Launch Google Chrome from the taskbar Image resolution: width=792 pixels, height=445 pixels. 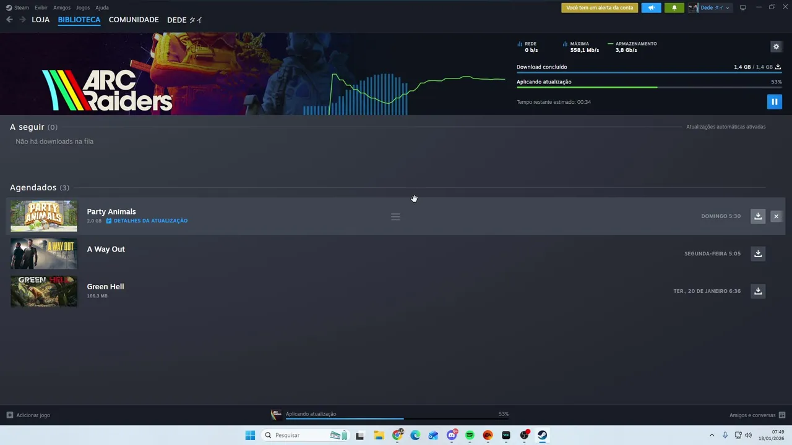(x=397, y=435)
